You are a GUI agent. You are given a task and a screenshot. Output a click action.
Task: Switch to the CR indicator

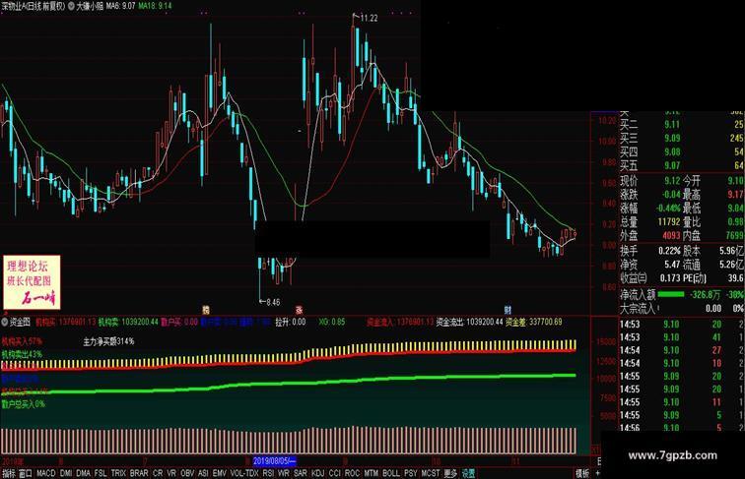tap(158, 473)
